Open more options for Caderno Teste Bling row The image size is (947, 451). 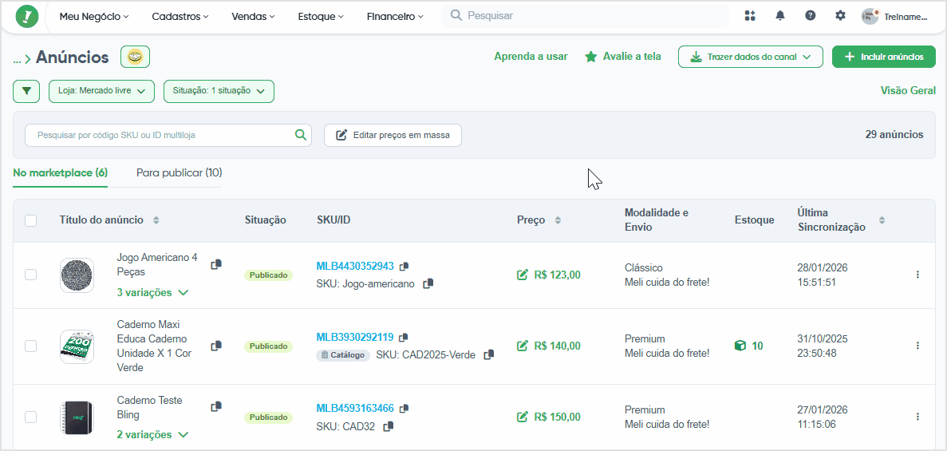click(x=917, y=417)
